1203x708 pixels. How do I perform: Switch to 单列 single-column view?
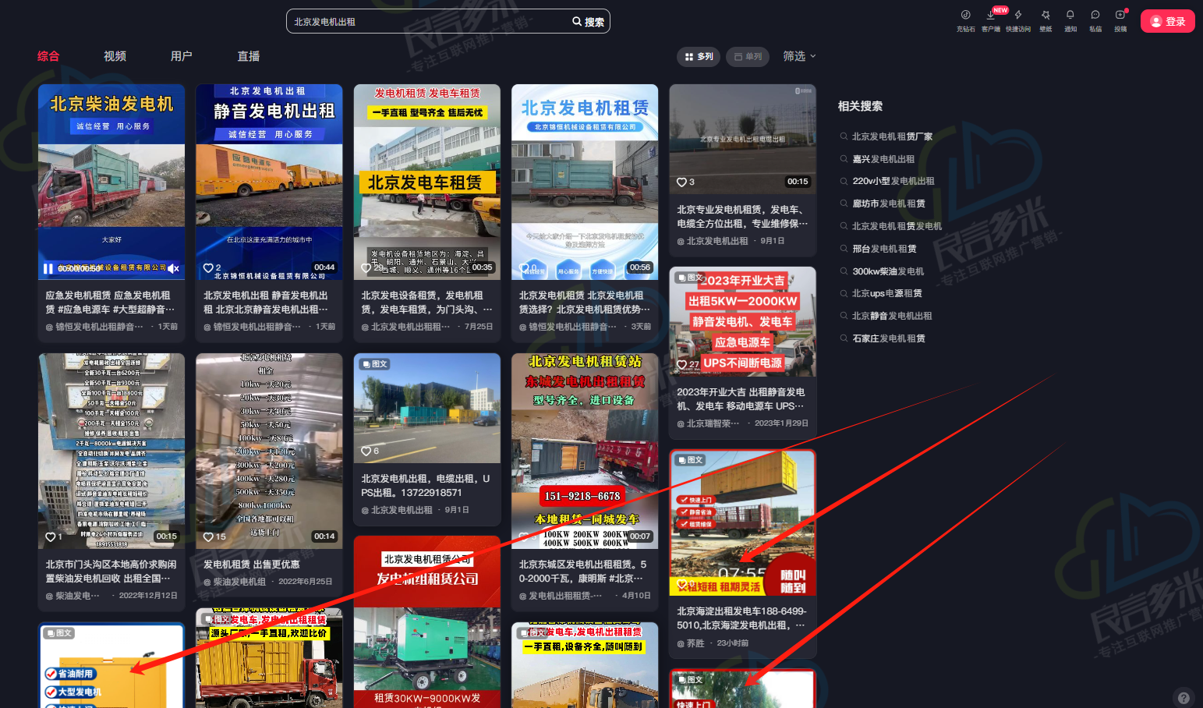click(x=748, y=57)
